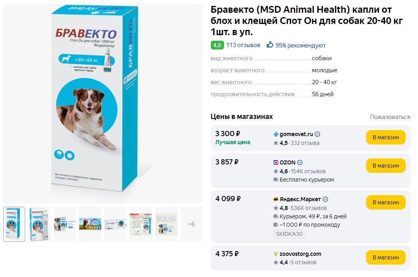
Task: Click the thumbs-up recommend icon
Action: [270, 45]
